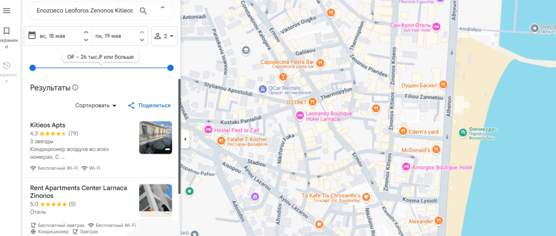The image size is (556, 236).
Task: Click the left price slider handle
Action: [x=33, y=68]
